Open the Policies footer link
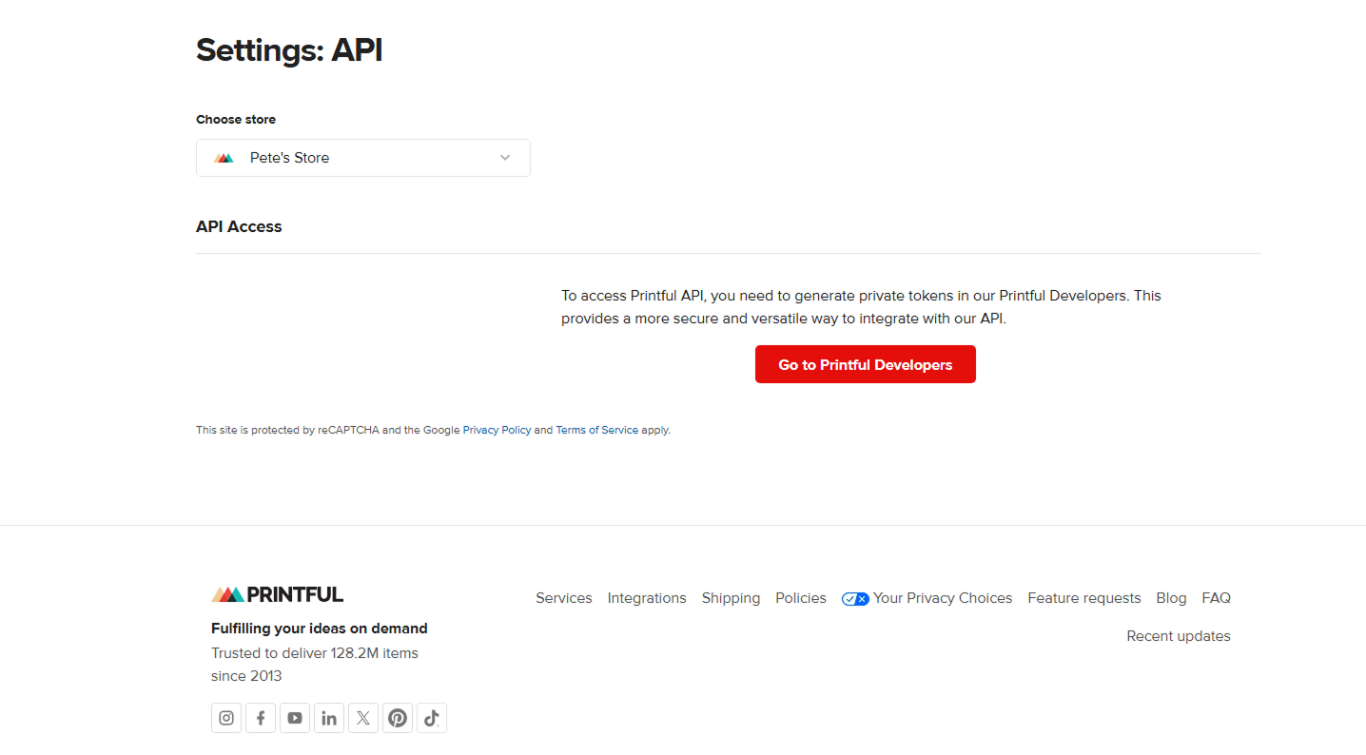The image size is (1366, 755). pos(801,598)
